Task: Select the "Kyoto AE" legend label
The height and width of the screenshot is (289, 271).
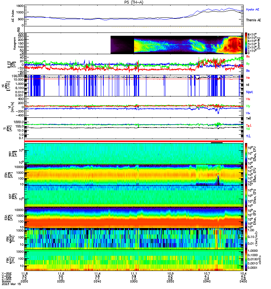Action: point(253,9)
